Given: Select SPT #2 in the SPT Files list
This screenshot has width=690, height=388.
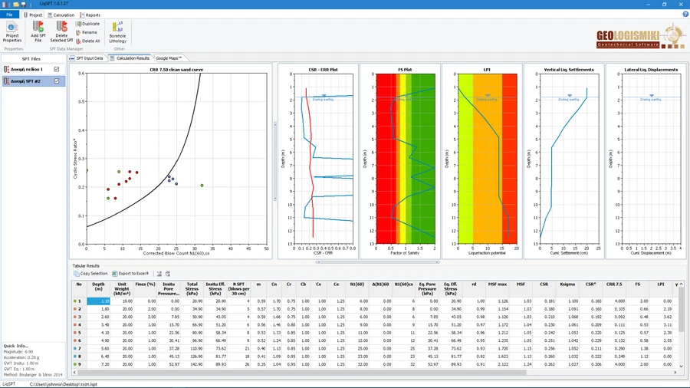Looking at the screenshot, I should 27,81.
